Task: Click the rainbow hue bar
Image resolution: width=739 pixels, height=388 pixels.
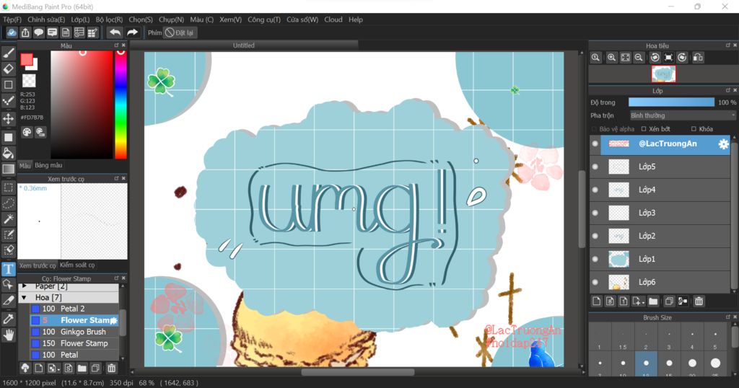Action: click(121, 105)
